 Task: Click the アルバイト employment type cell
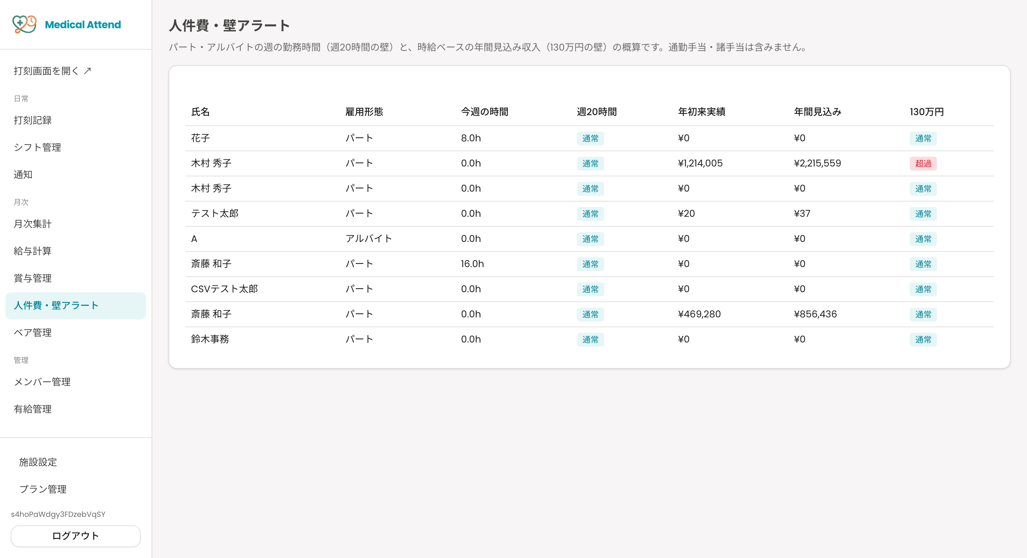[369, 239]
